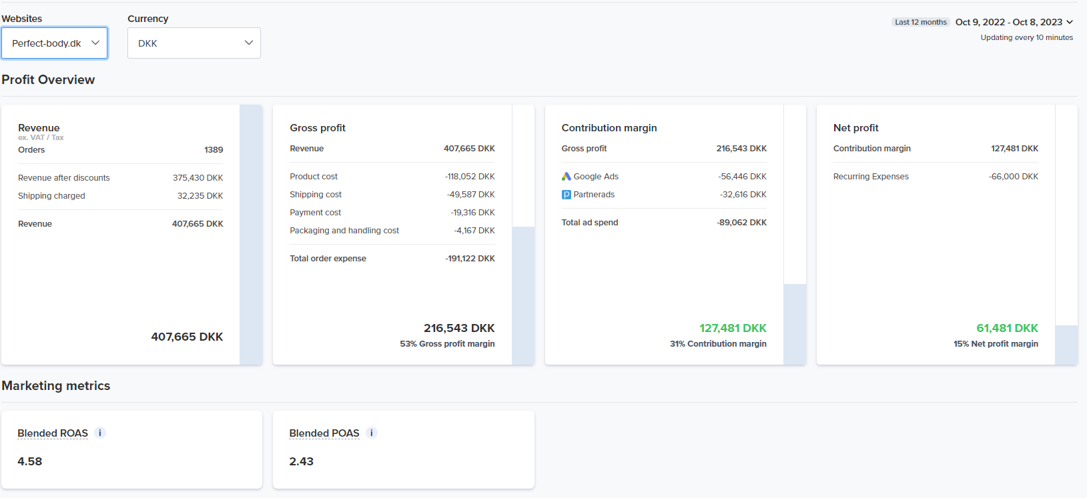The height and width of the screenshot is (498, 1087).
Task: Click the Gross profit card's progress bar
Action: pos(523,295)
